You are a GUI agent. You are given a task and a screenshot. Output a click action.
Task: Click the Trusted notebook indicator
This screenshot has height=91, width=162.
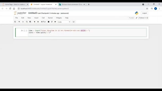pos(131,18)
